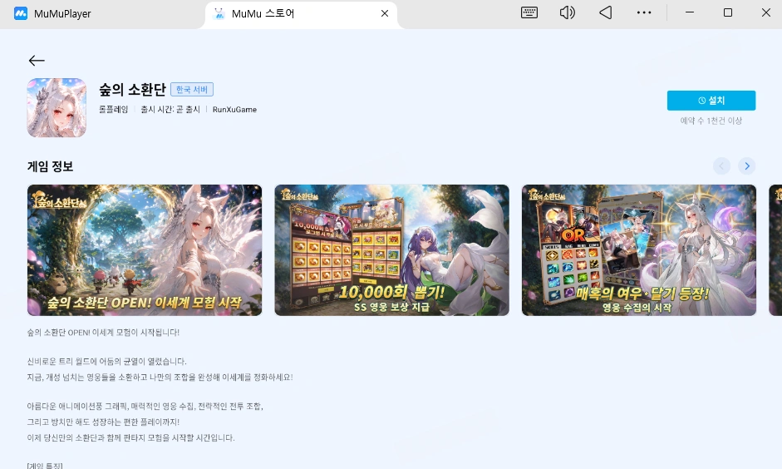This screenshot has height=469, width=782.
Task: Click the 롤플레잉 genre label
Action: [113, 109]
